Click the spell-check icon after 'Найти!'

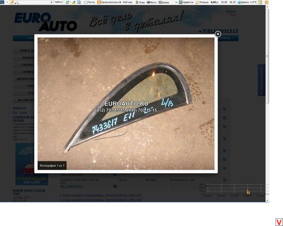(68, 2)
